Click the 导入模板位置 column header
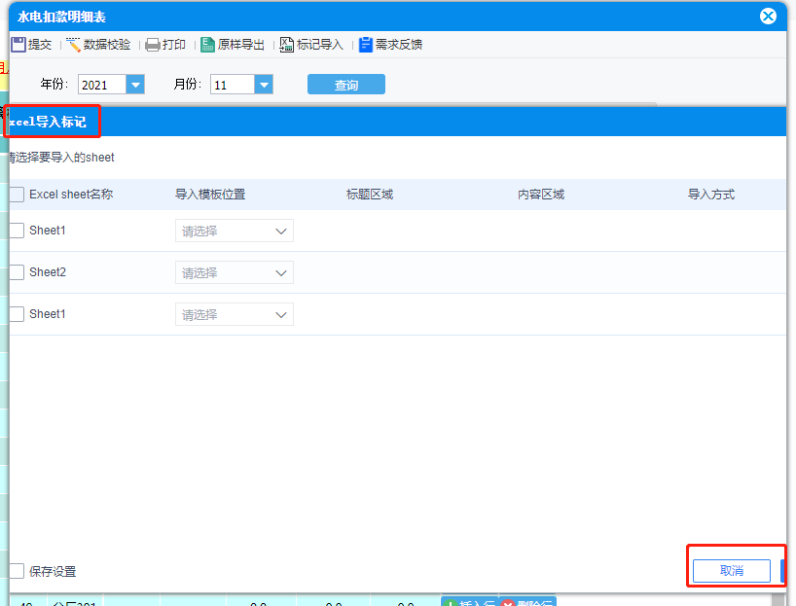This screenshot has height=606, width=796. (x=210, y=195)
